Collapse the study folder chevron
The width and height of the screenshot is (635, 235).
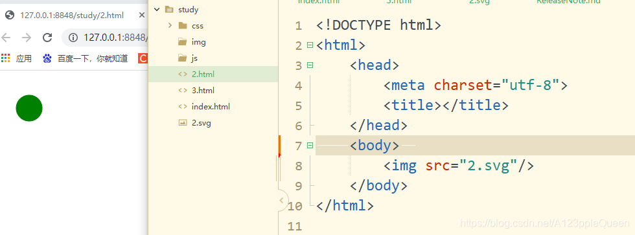pyautogui.click(x=157, y=9)
